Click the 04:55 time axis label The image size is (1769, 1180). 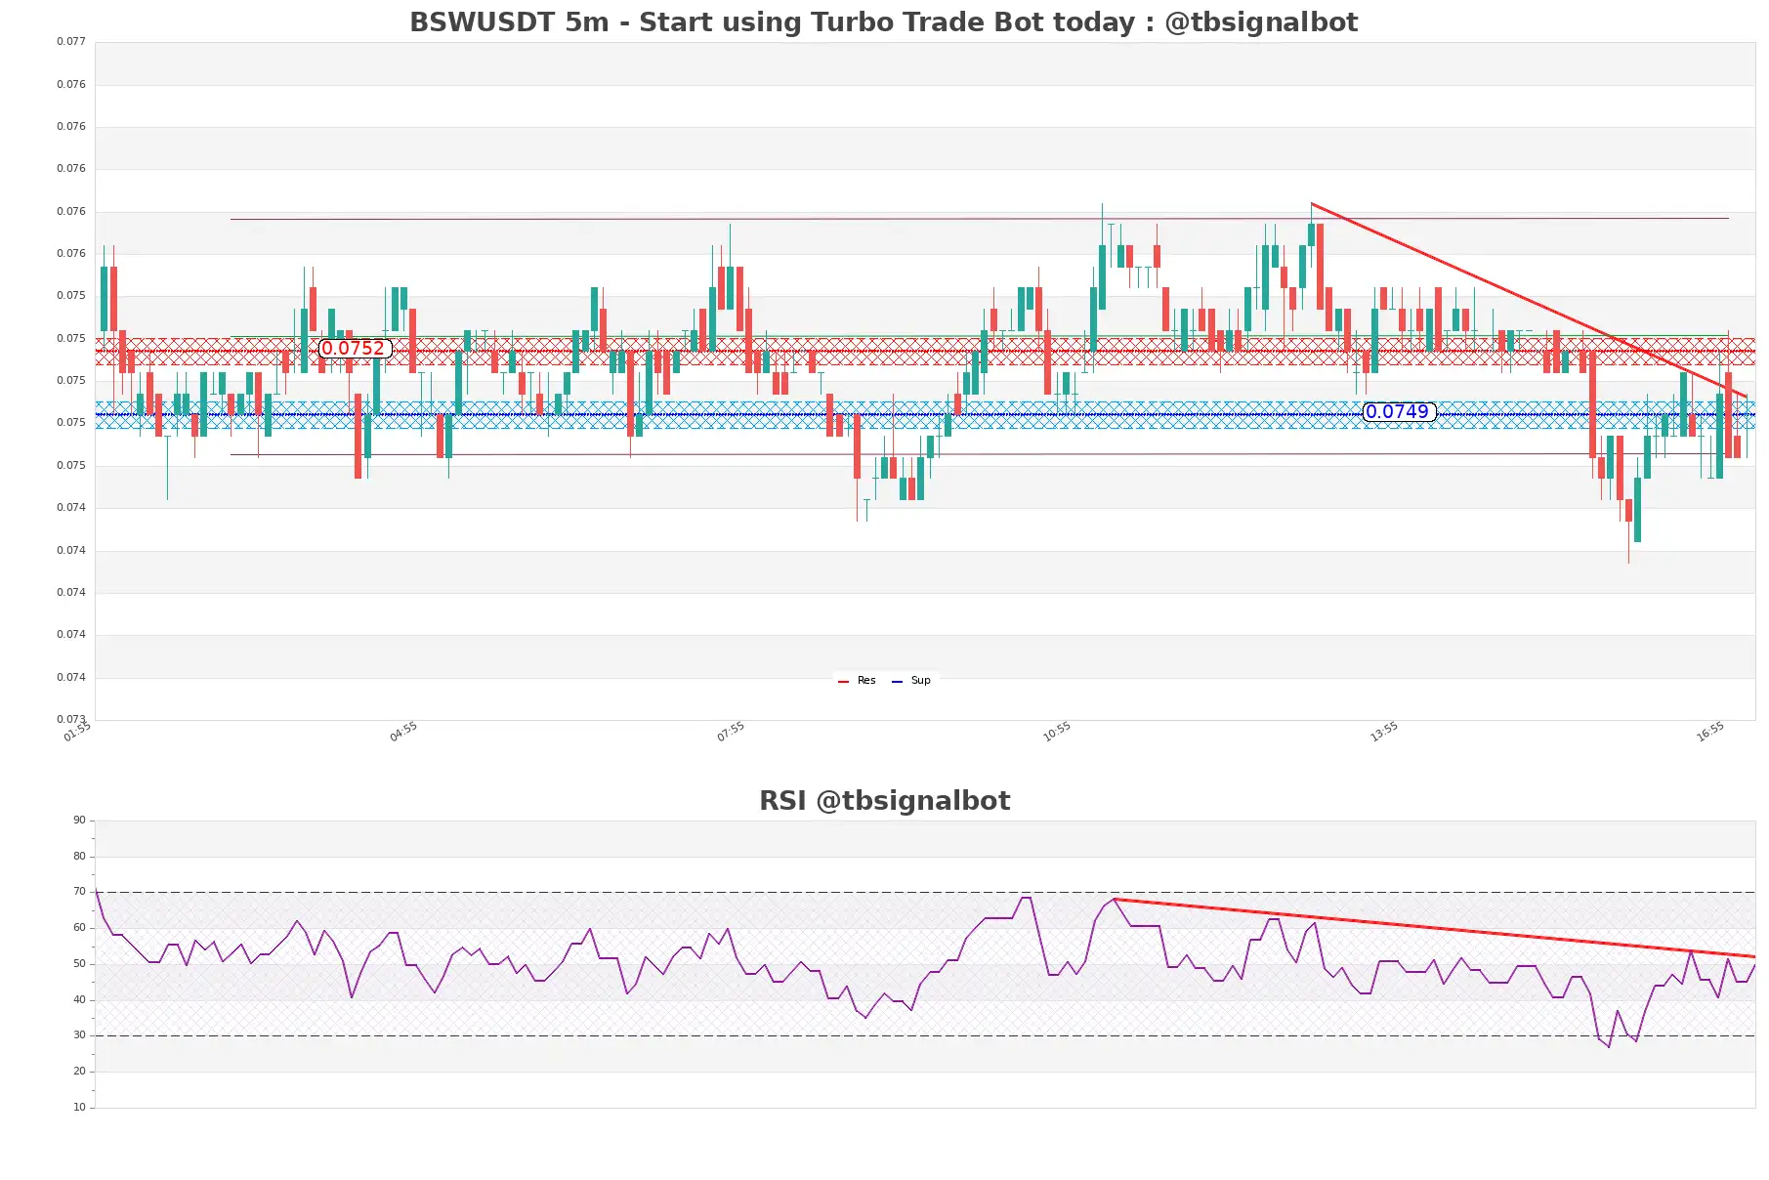tap(403, 732)
